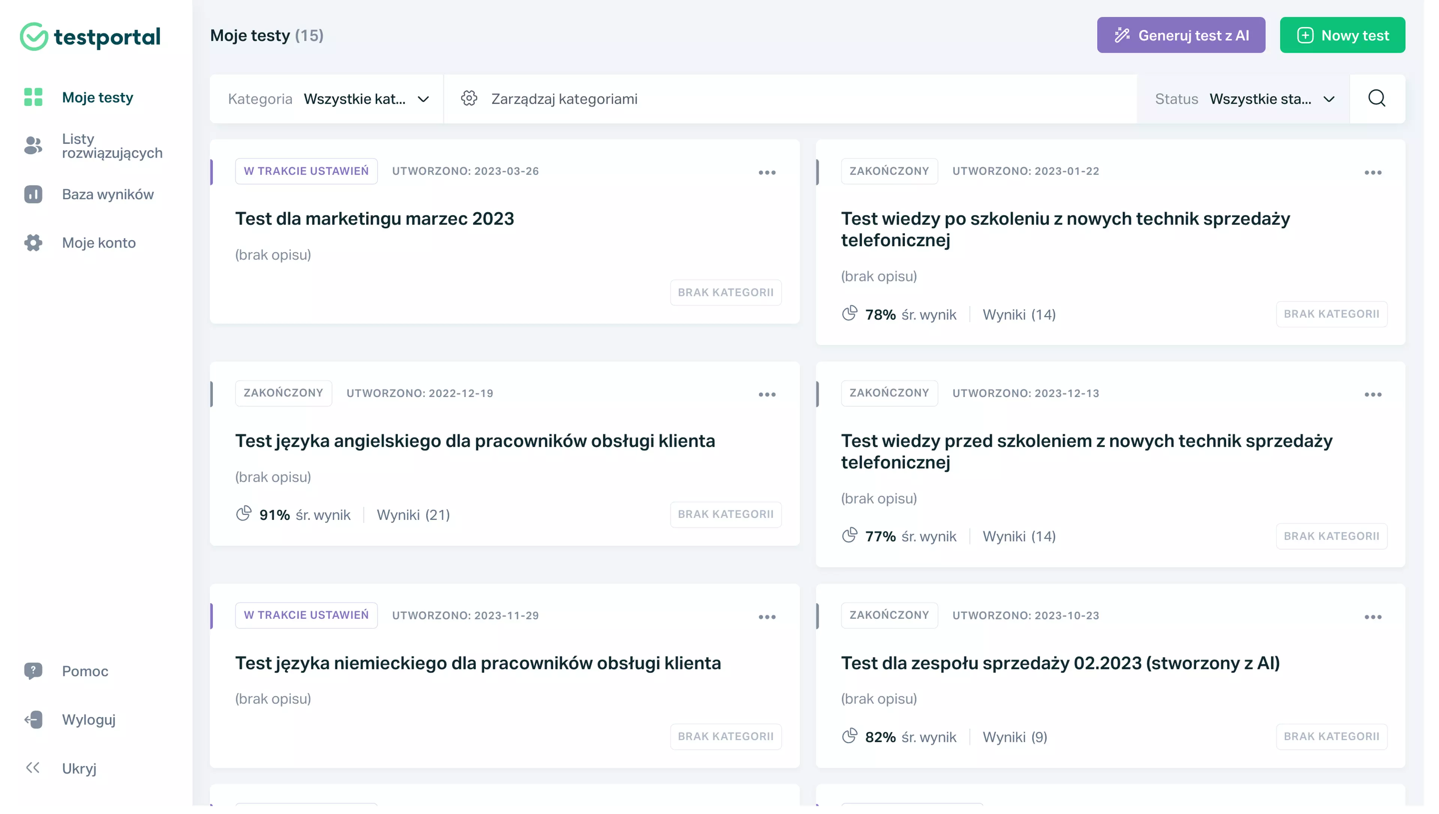The image size is (1439, 814).
Task: Open Test języka niemieckiego dla pracowników title
Action: point(478,664)
